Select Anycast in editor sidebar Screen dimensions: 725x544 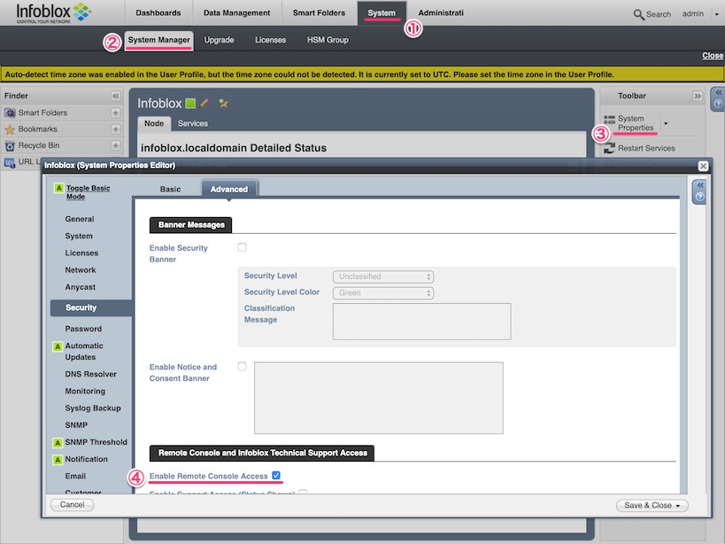tap(81, 287)
